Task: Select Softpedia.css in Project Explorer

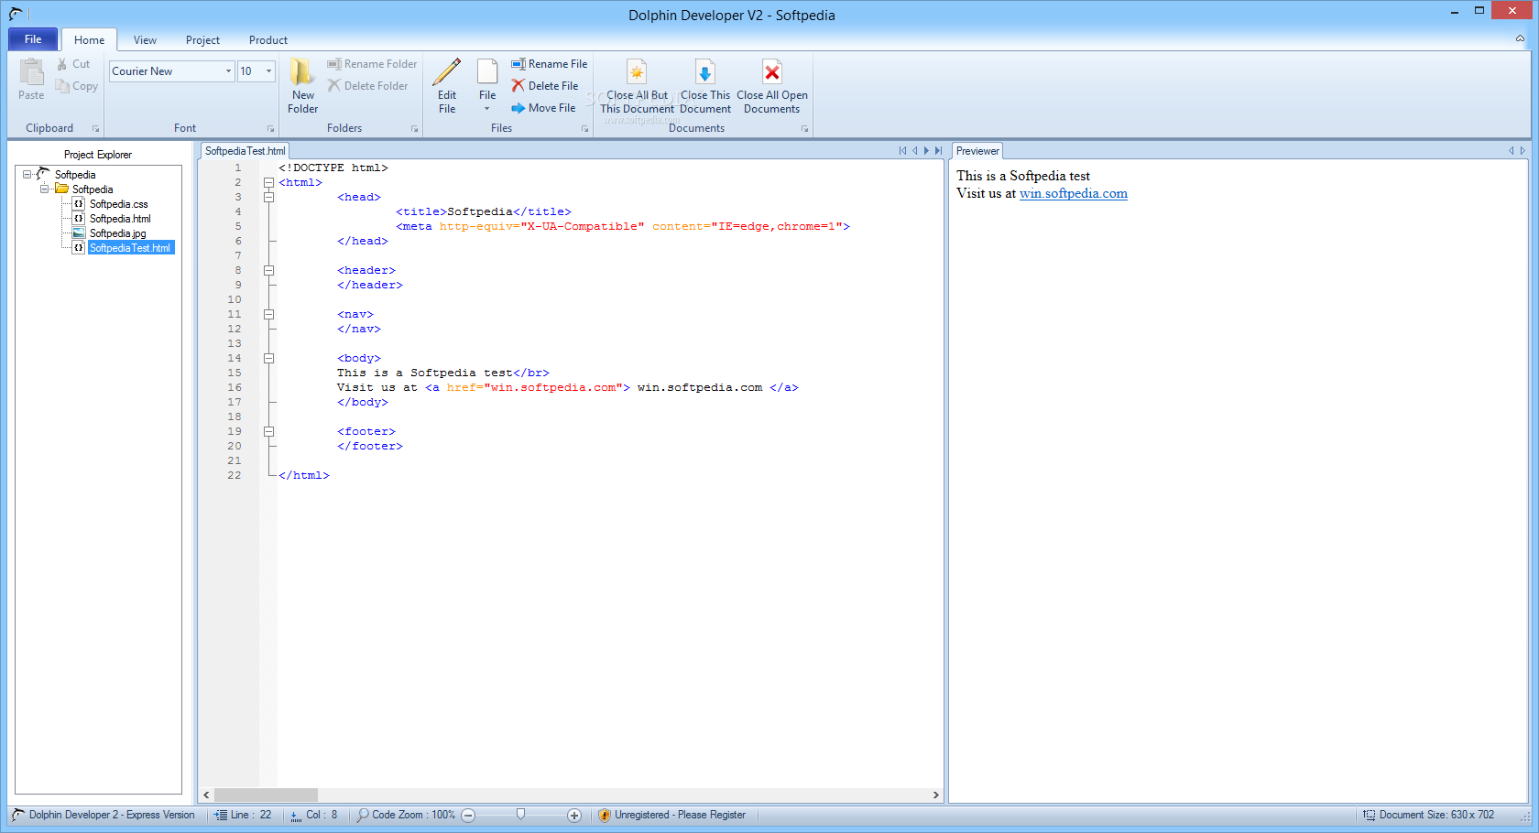Action: pyautogui.click(x=119, y=204)
